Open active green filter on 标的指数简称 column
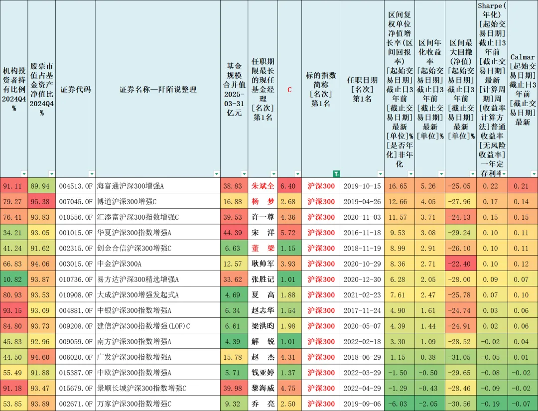 pos(336,174)
